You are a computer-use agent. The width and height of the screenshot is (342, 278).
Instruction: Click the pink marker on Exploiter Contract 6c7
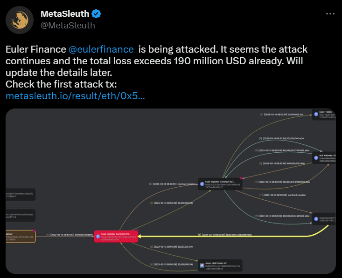point(241,178)
